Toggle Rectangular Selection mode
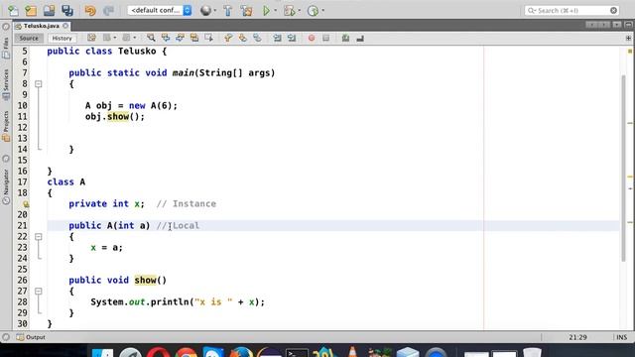 [x=209, y=38]
